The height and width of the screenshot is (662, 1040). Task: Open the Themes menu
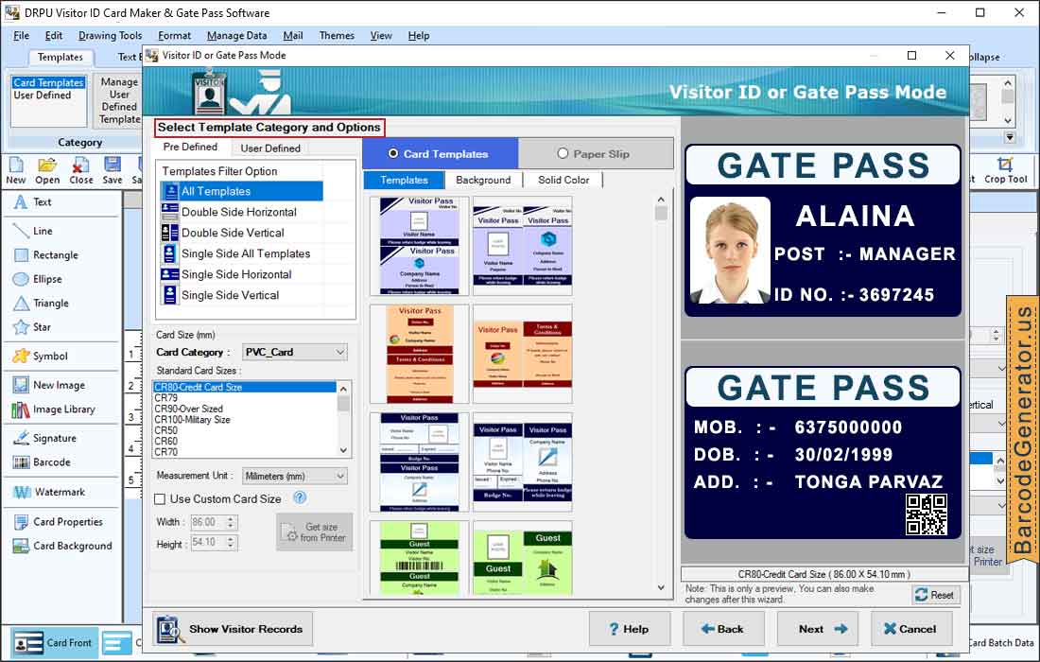337,36
